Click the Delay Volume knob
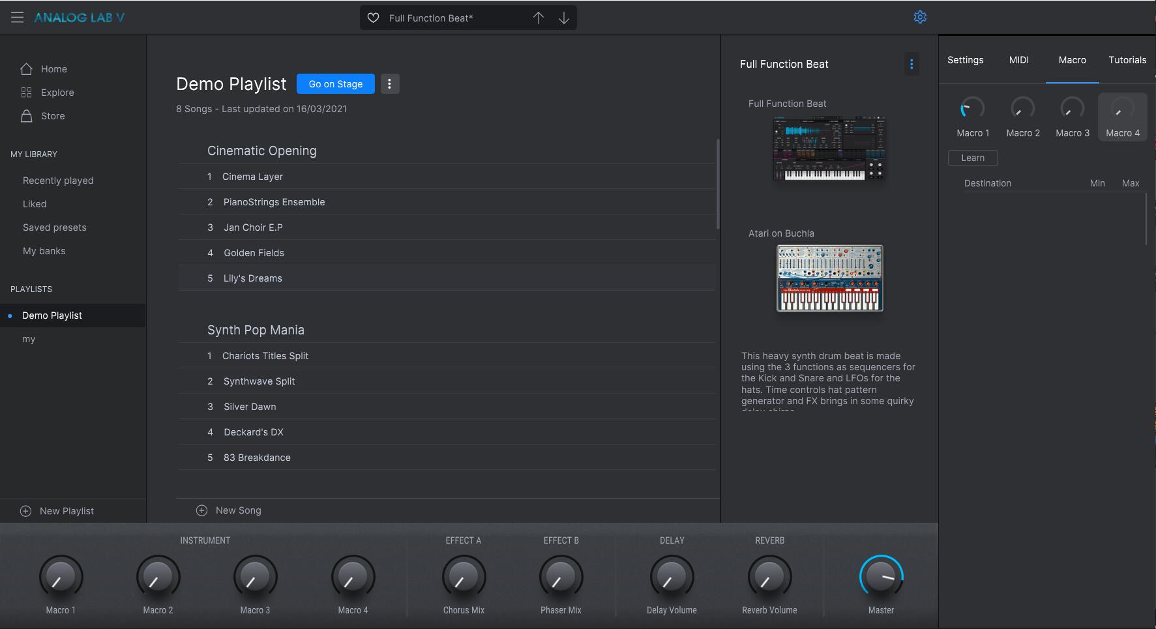The width and height of the screenshot is (1156, 629). (672, 577)
